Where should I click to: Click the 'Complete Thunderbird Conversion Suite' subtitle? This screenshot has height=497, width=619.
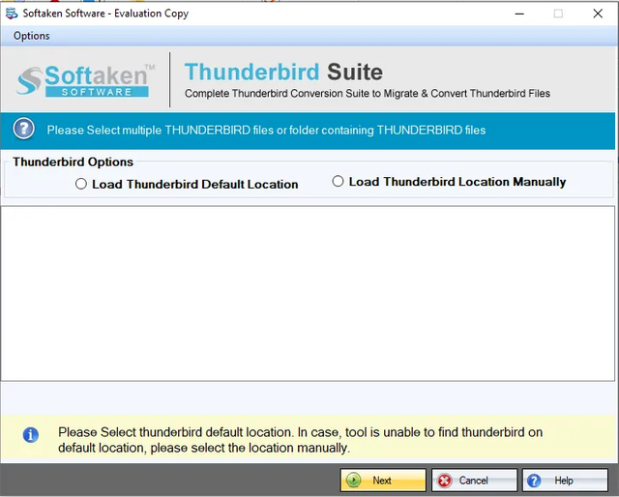pos(368,94)
